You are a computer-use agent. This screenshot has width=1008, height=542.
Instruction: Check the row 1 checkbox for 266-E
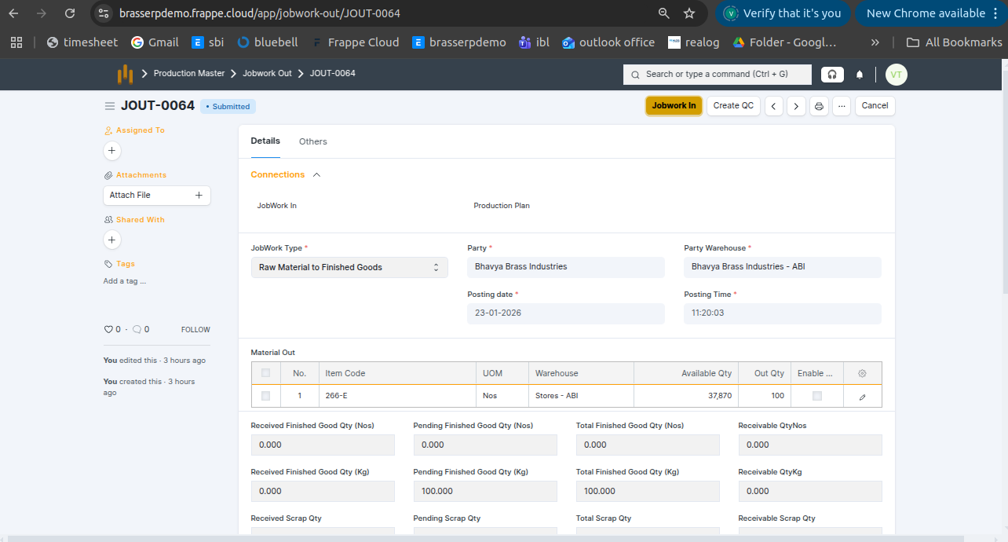[x=266, y=396]
